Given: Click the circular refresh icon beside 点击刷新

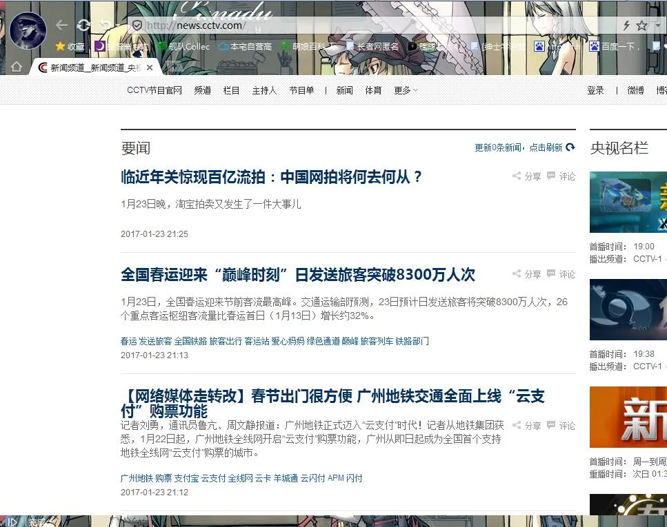Looking at the screenshot, I should click(x=570, y=147).
